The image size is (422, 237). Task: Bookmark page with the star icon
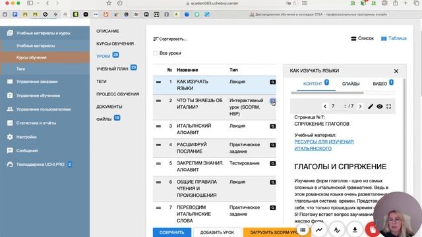pyautogui.click(x=109, y=3)
